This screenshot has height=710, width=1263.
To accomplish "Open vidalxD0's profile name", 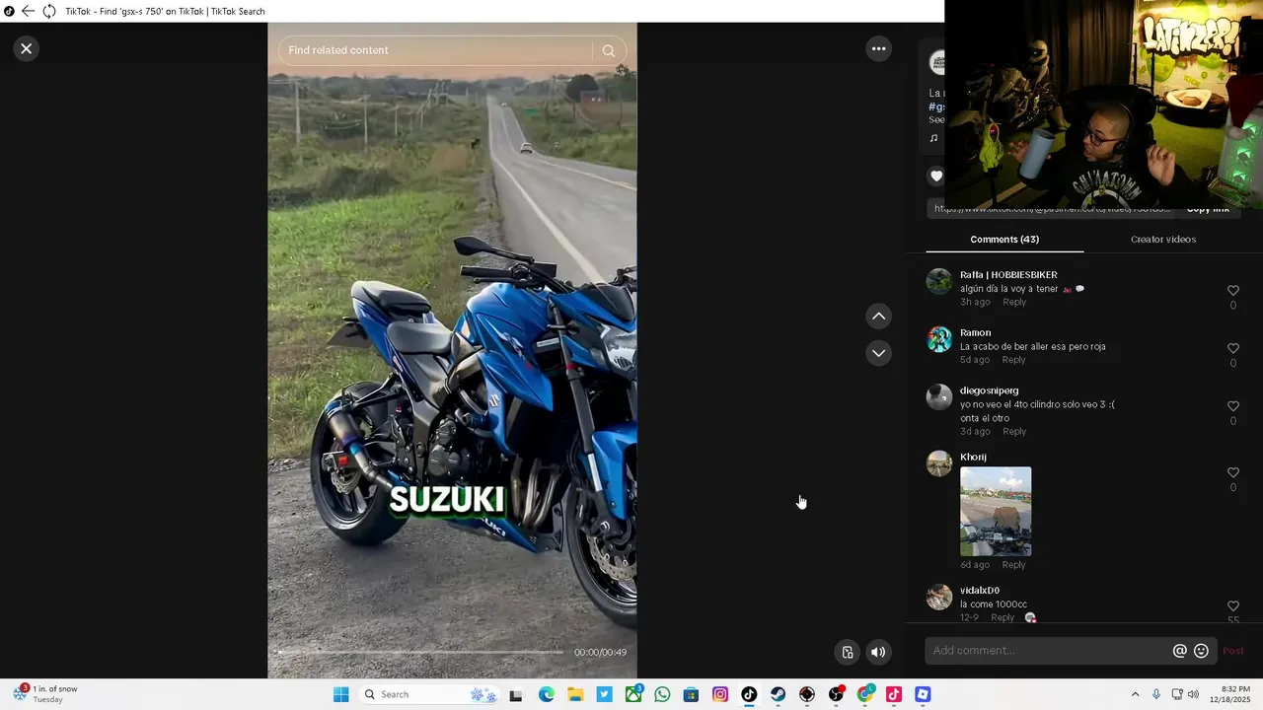I will tap(980, 591).
